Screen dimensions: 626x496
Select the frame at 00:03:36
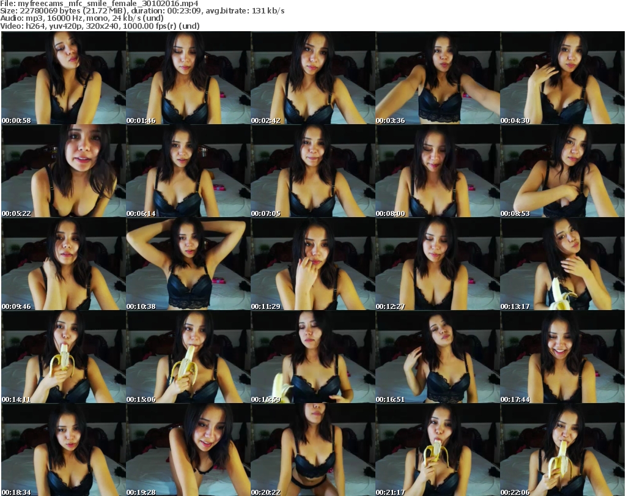438,78
